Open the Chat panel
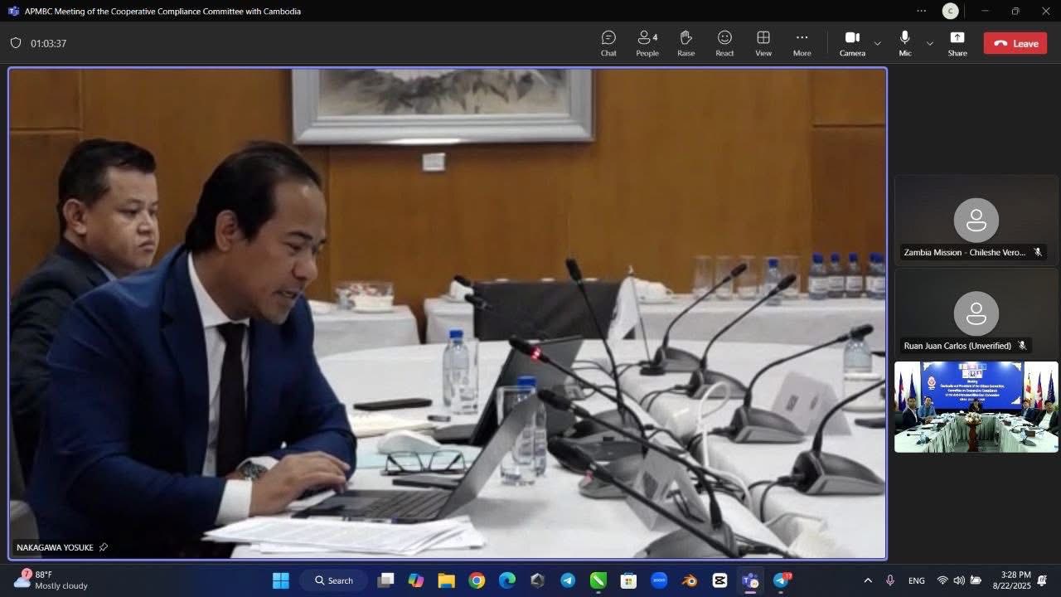The image size is (1061, 597). [608, 43]
